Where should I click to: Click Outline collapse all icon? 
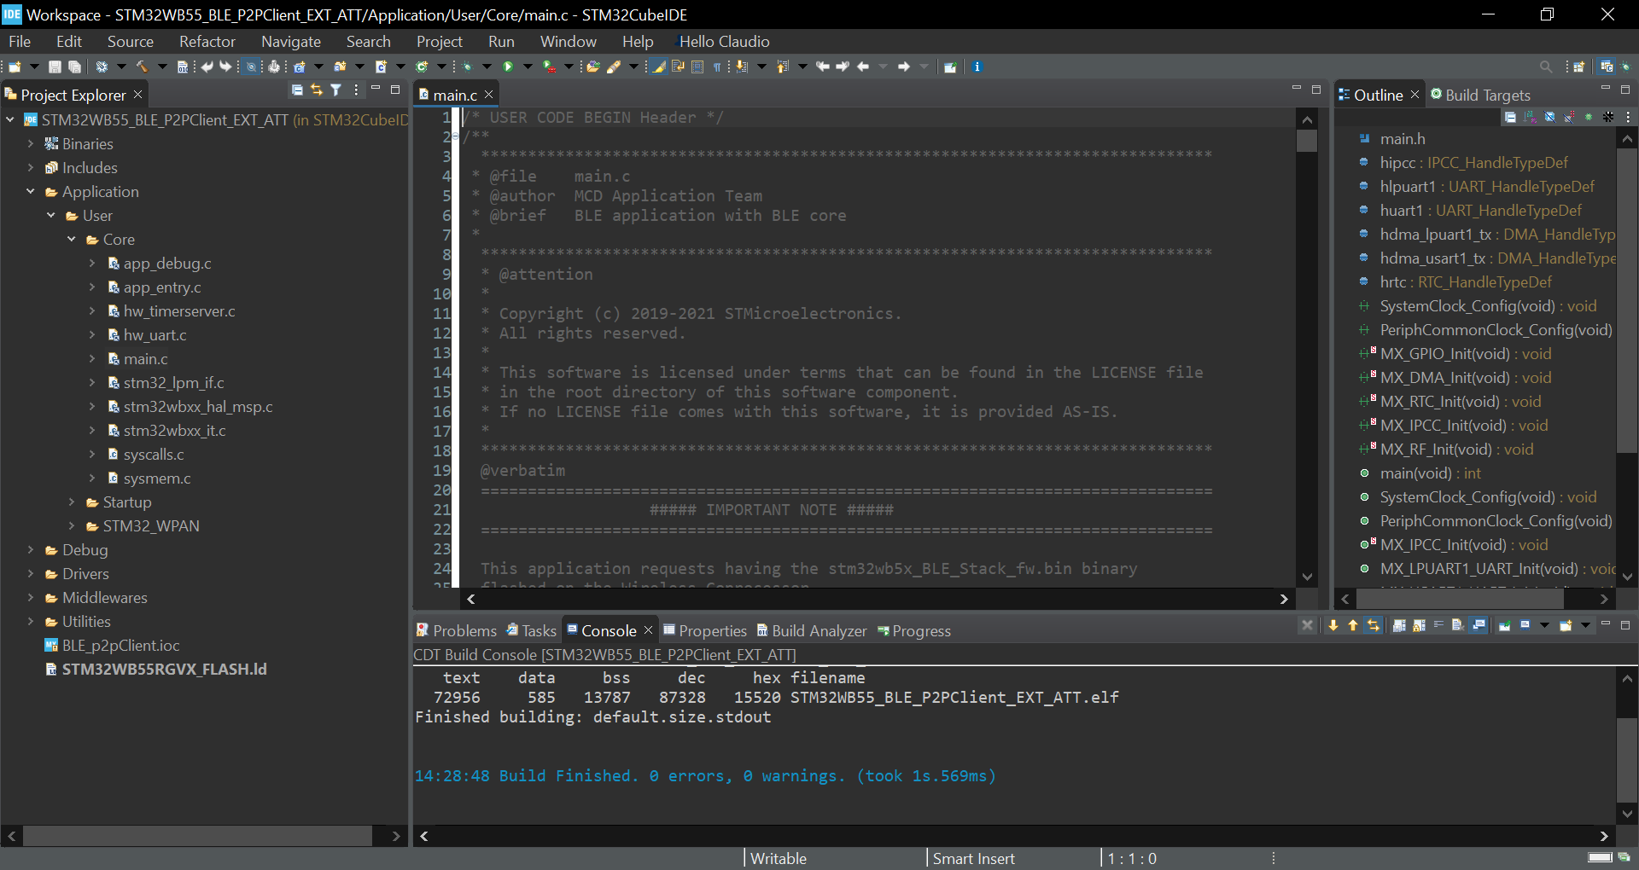coord(1510,117)
